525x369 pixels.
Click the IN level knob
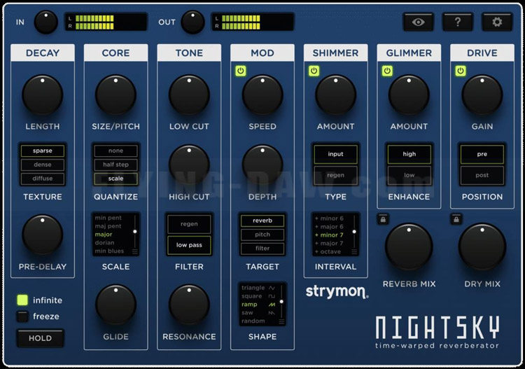(x=46, y=22)
